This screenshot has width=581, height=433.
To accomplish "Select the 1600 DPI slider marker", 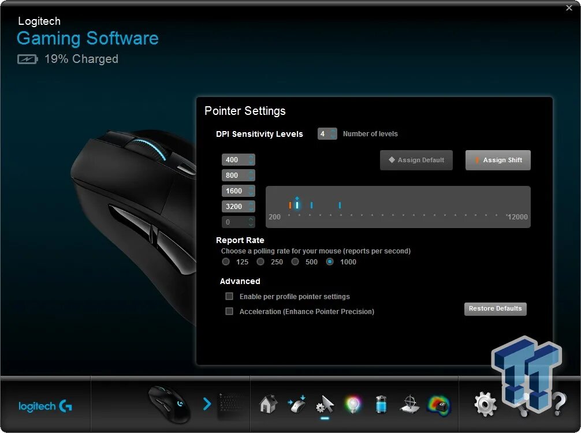I will 312,205.
